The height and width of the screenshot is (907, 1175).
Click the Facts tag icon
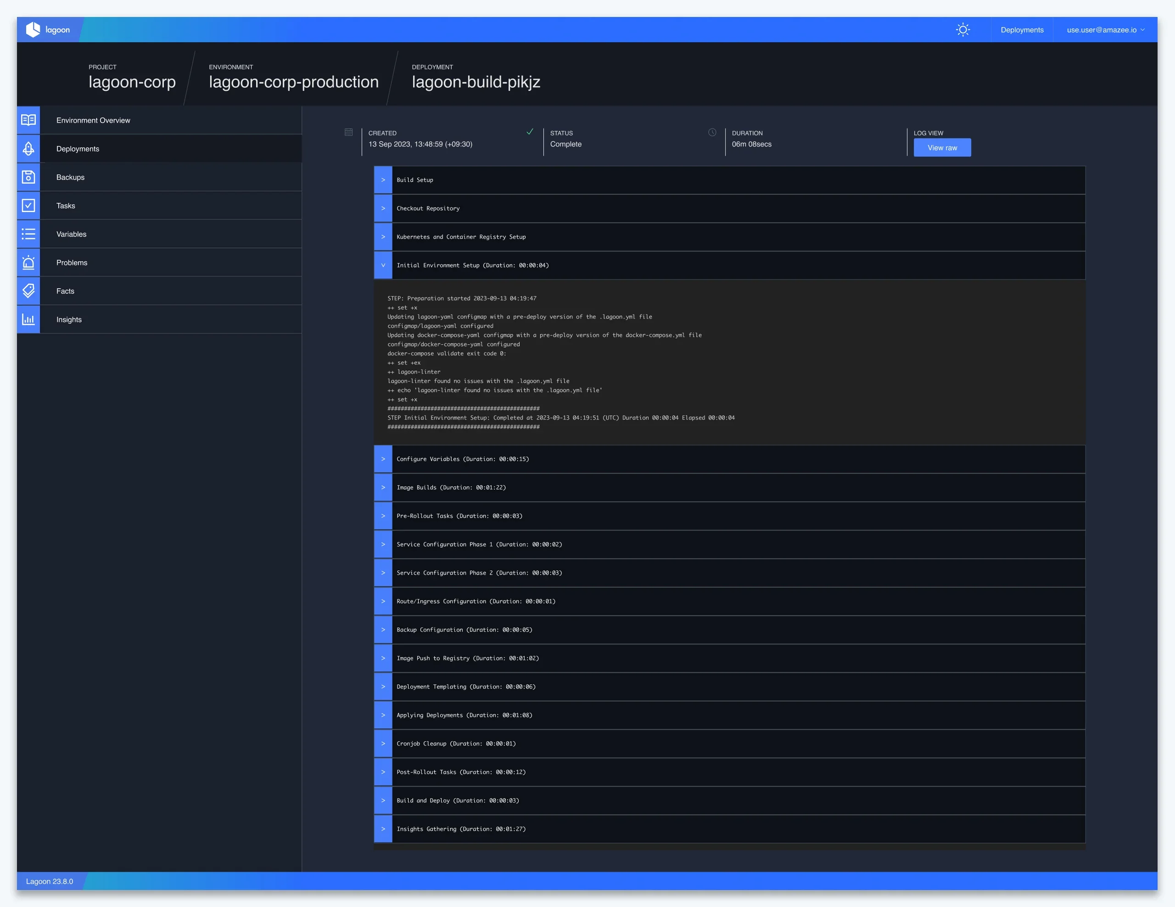pyautogui.click(x=28, y=291)
